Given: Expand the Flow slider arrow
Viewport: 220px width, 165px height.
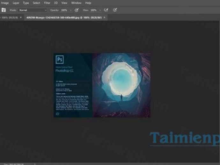Looking at the screenshot, I should coord(100,10).
